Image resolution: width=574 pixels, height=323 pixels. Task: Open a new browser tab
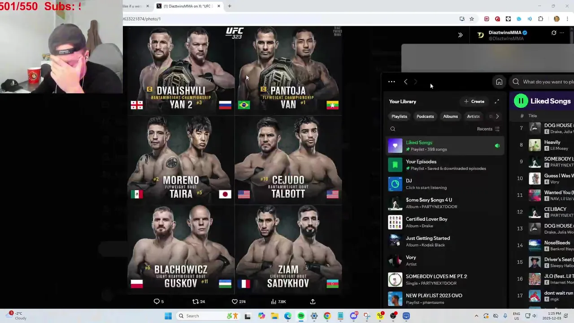pyautogui.click(x=229, y=6)
